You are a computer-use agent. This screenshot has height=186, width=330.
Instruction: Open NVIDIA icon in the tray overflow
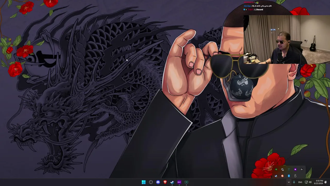(276, 169)
